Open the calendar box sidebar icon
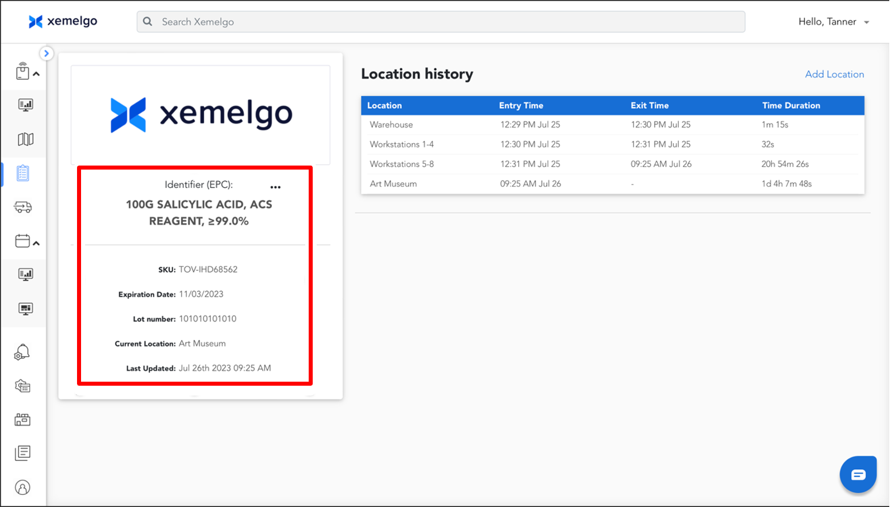 click(22, 241)
